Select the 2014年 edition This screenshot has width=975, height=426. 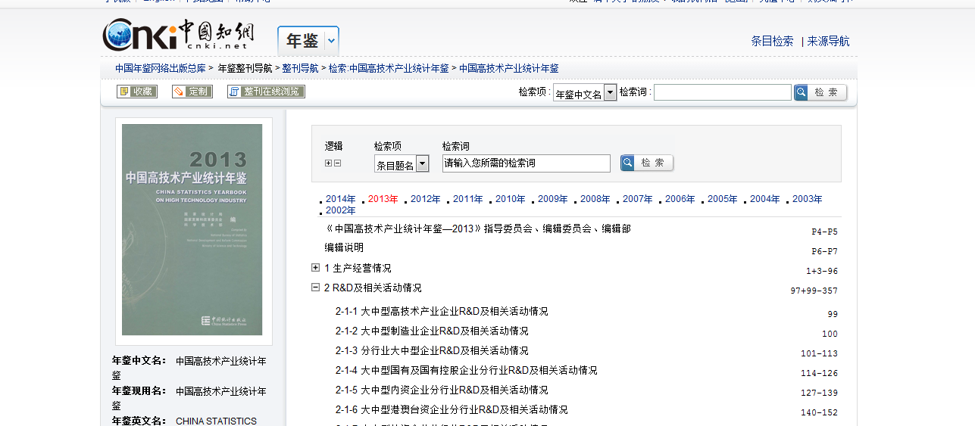tap(340, 199)
